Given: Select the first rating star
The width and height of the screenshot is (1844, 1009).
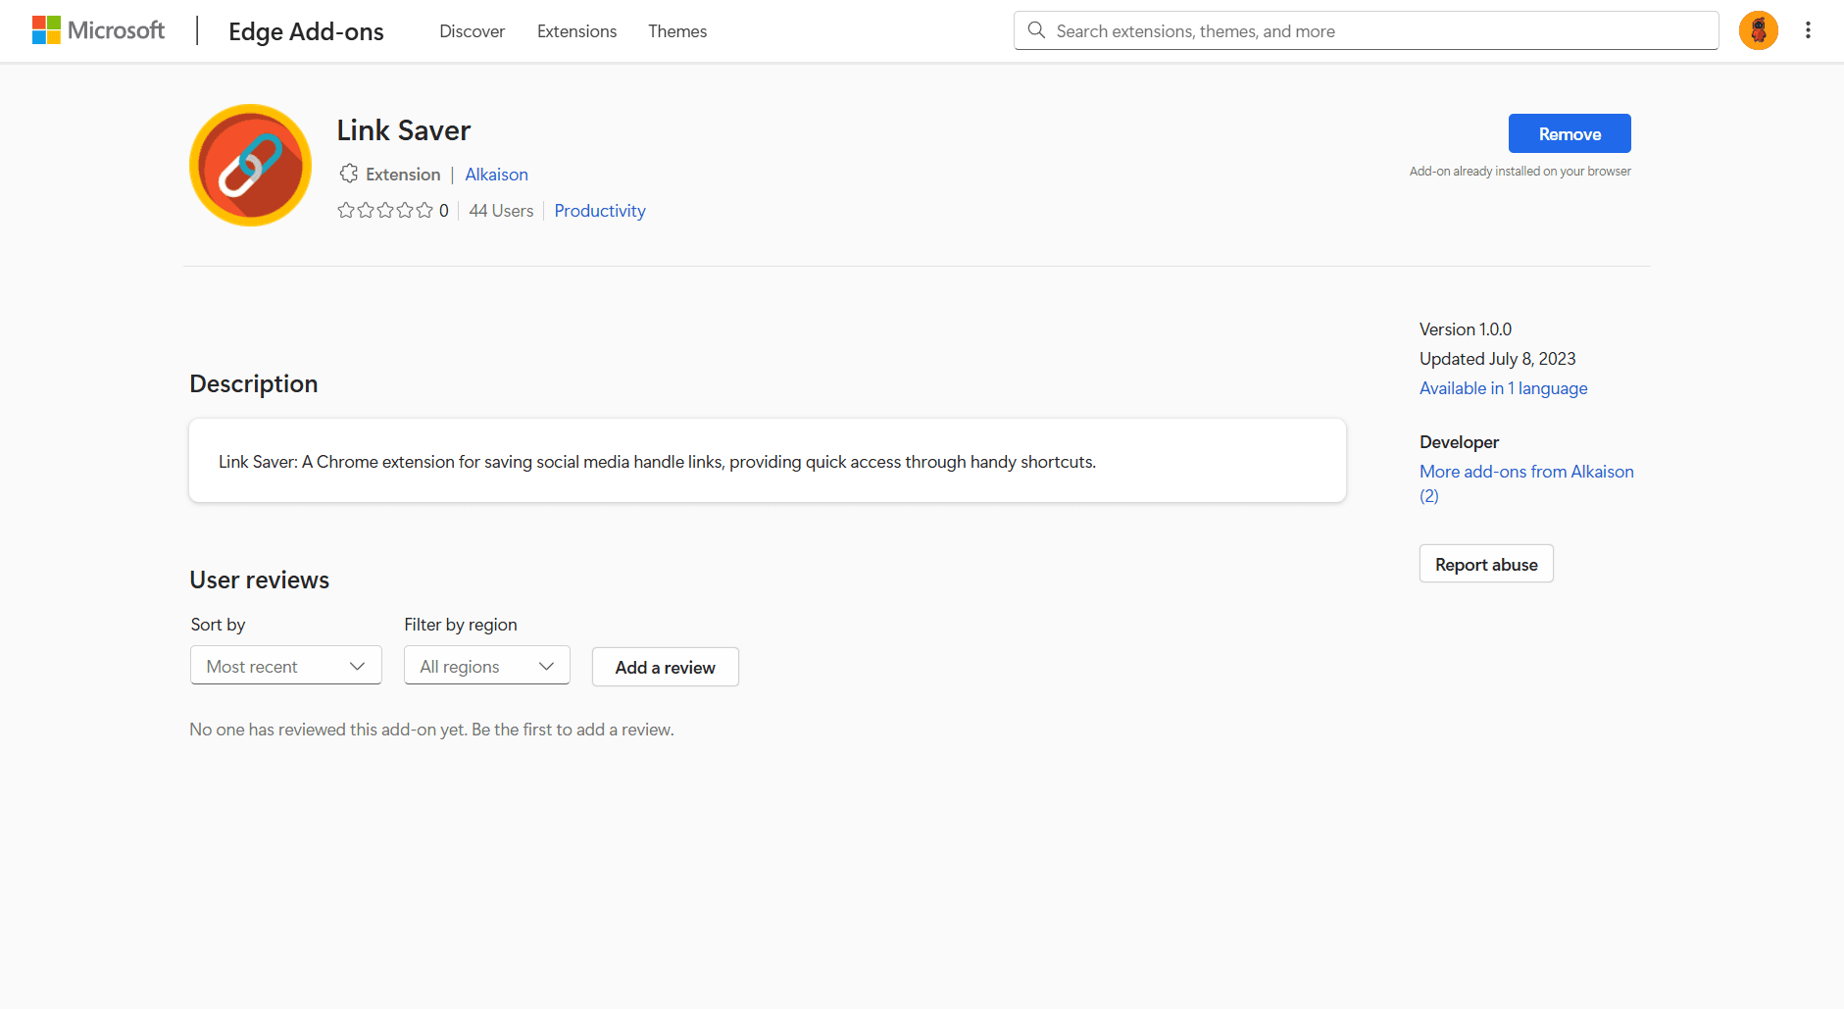Looking at the screenshot, I should [x=345, y=210].
